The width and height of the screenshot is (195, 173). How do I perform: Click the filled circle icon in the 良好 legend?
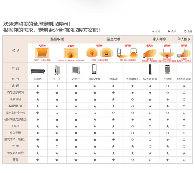point(169,31)
